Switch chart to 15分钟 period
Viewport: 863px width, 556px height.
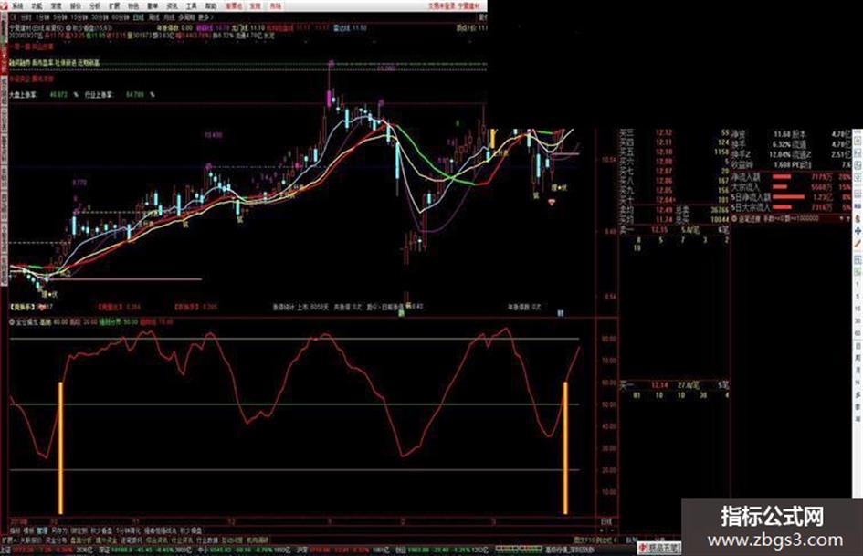tap(79, 17)
